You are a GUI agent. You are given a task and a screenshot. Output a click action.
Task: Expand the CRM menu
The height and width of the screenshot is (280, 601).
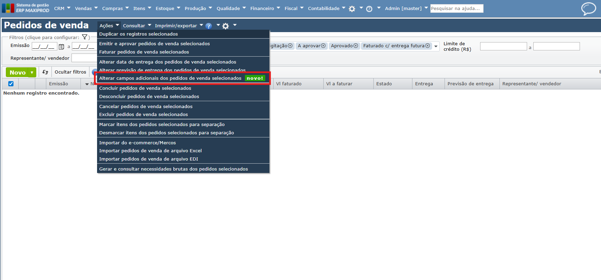pos(62,8)
